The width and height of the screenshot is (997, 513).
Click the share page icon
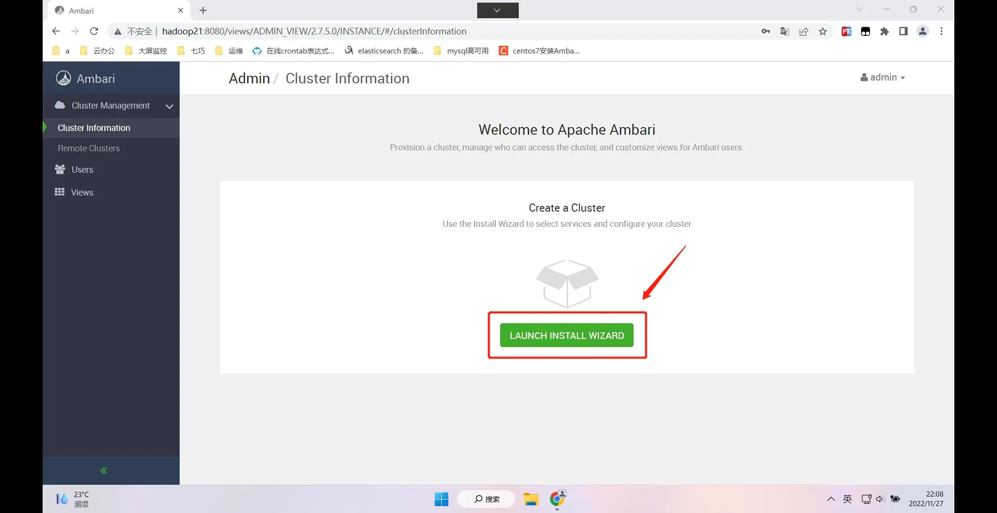tap(804, 32)
